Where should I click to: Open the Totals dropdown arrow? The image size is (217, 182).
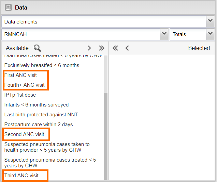click(210, 34)
